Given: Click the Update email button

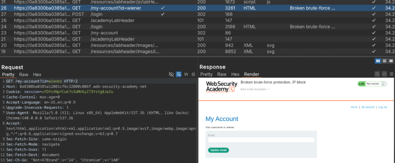Looking at the screenshot, I should pos(218,150).
